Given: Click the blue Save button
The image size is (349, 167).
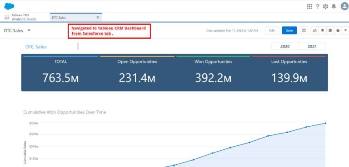Looking at the screenshot, I should click(289, 30).
